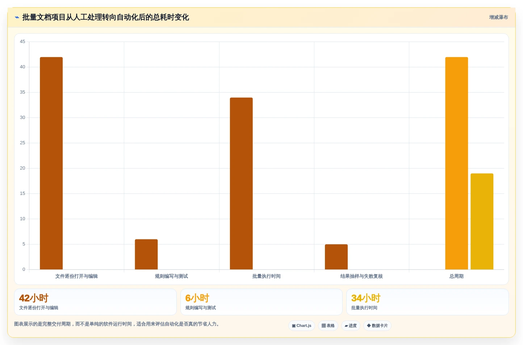The width and height of the screenshot is (523, 345).
Task: Click the 文件逐份打开与编辑 caption under 42小时
Action: tap(39, 308)
